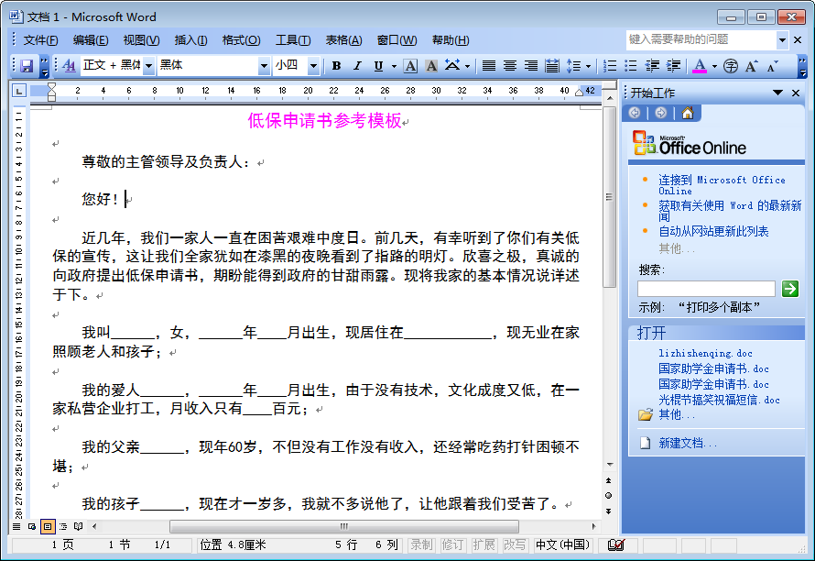Click the tab stop selector at ruler corner
Image resolution: width=815 pixels, height=561 pixels.
pyautogui.click(x=19, y=92)
